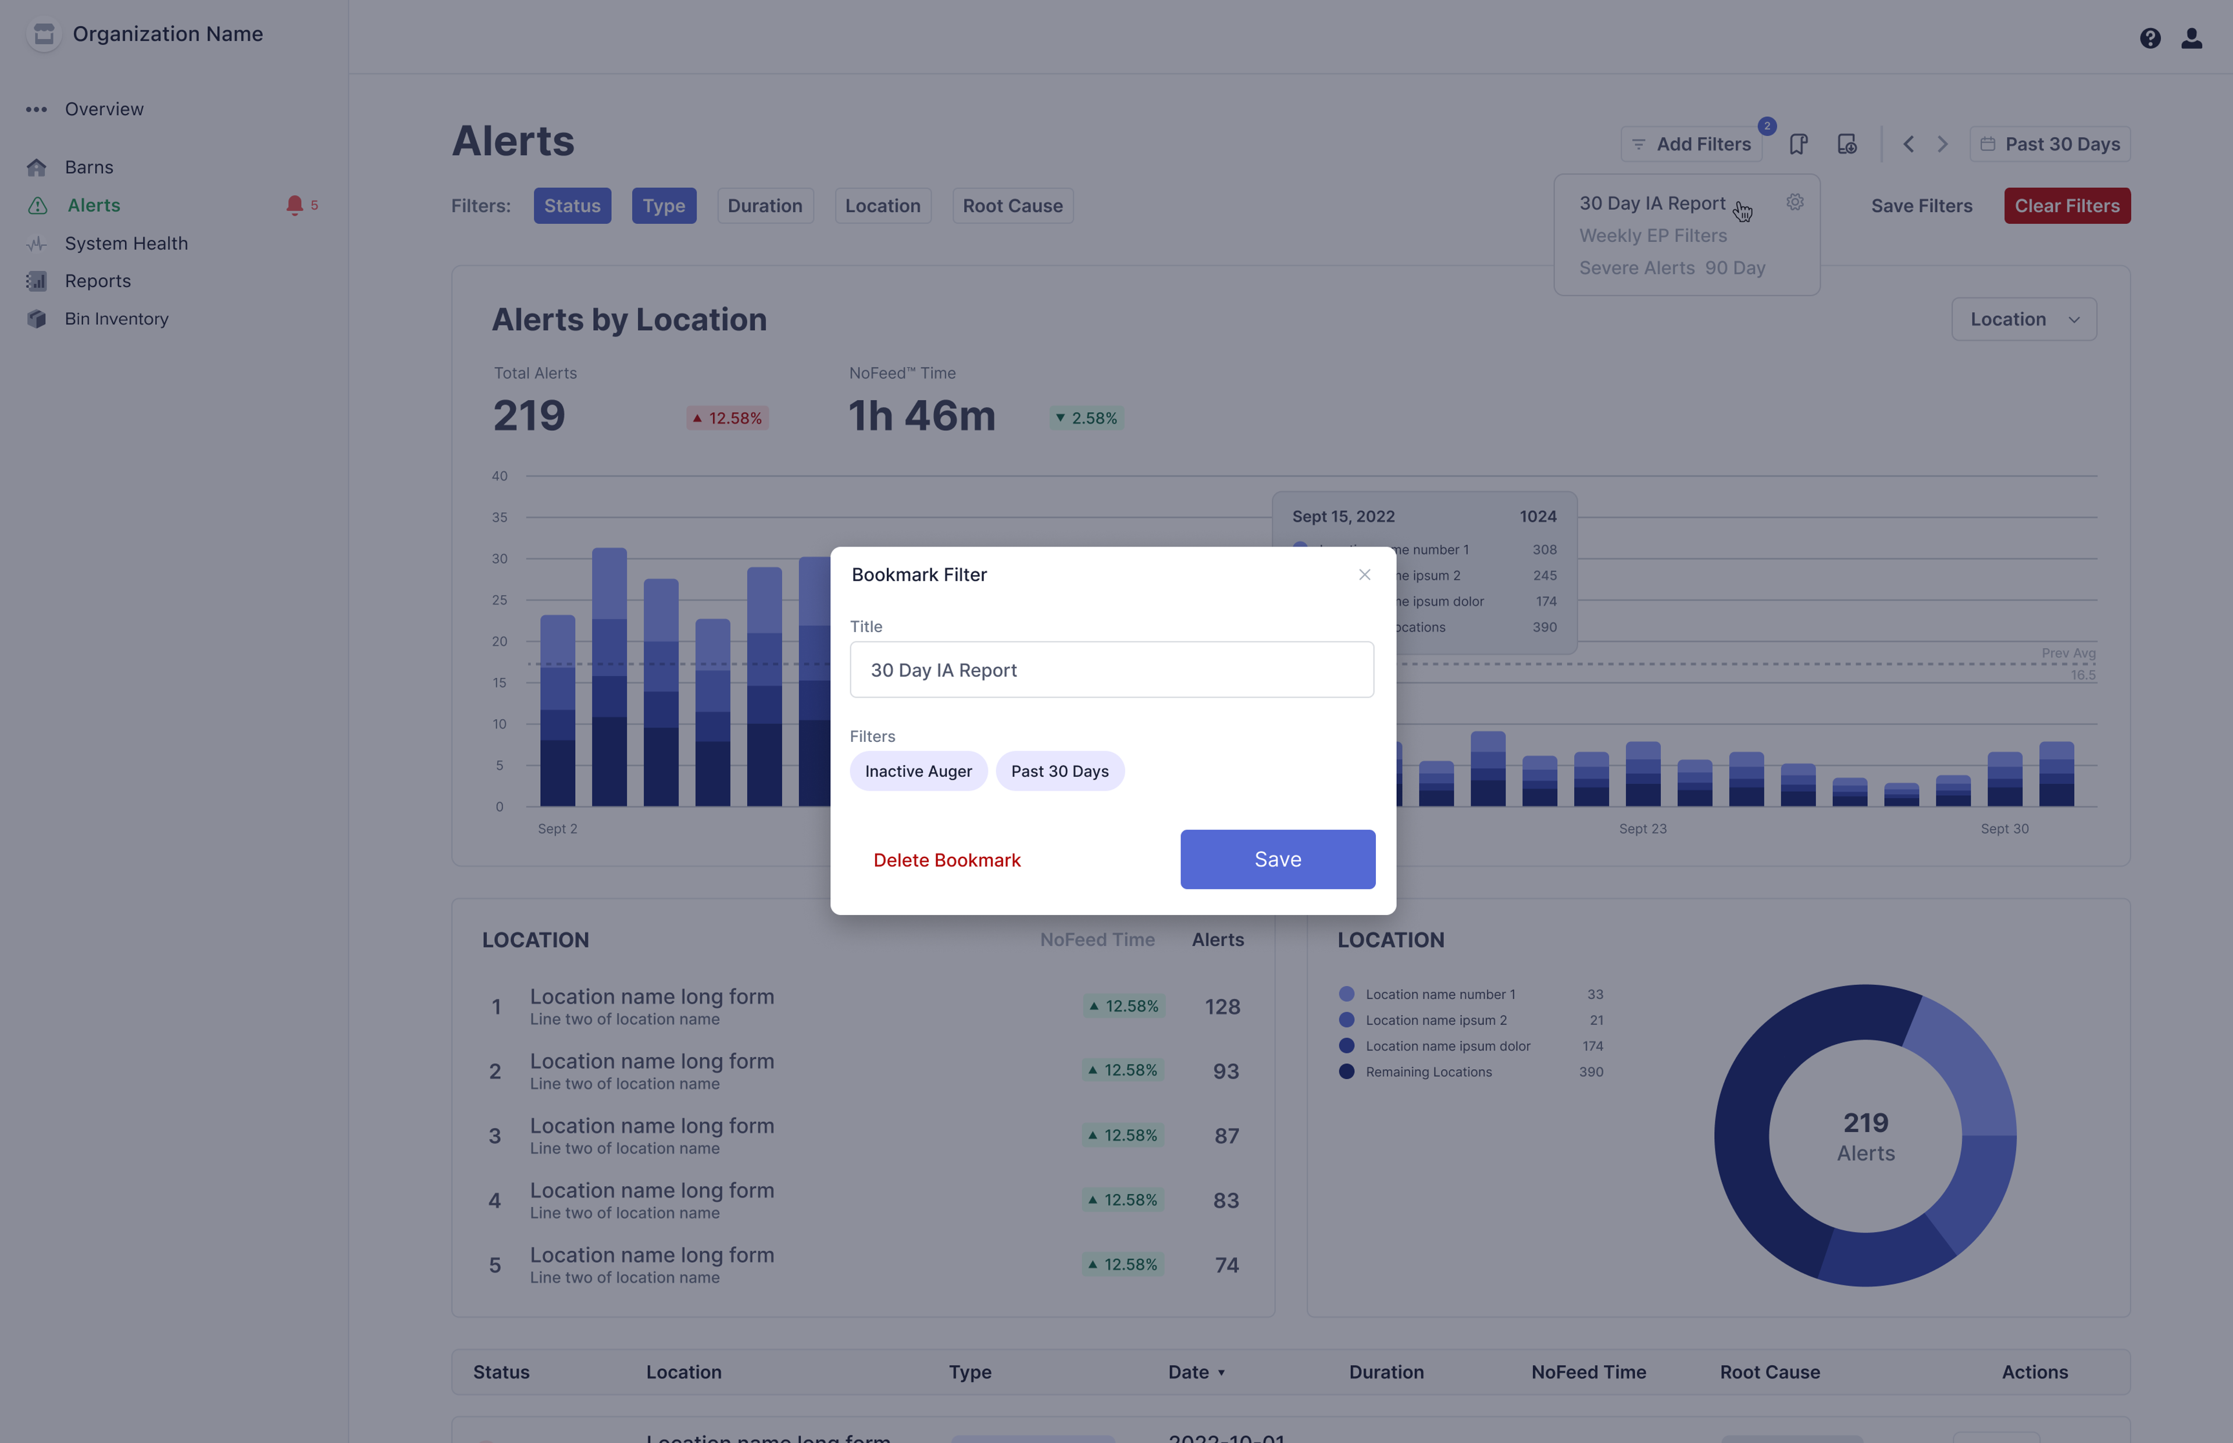The height and width of the screenshot is (1443, 2233).
Task: Open the user profile icon
Action: click(x=2191, y=37)
